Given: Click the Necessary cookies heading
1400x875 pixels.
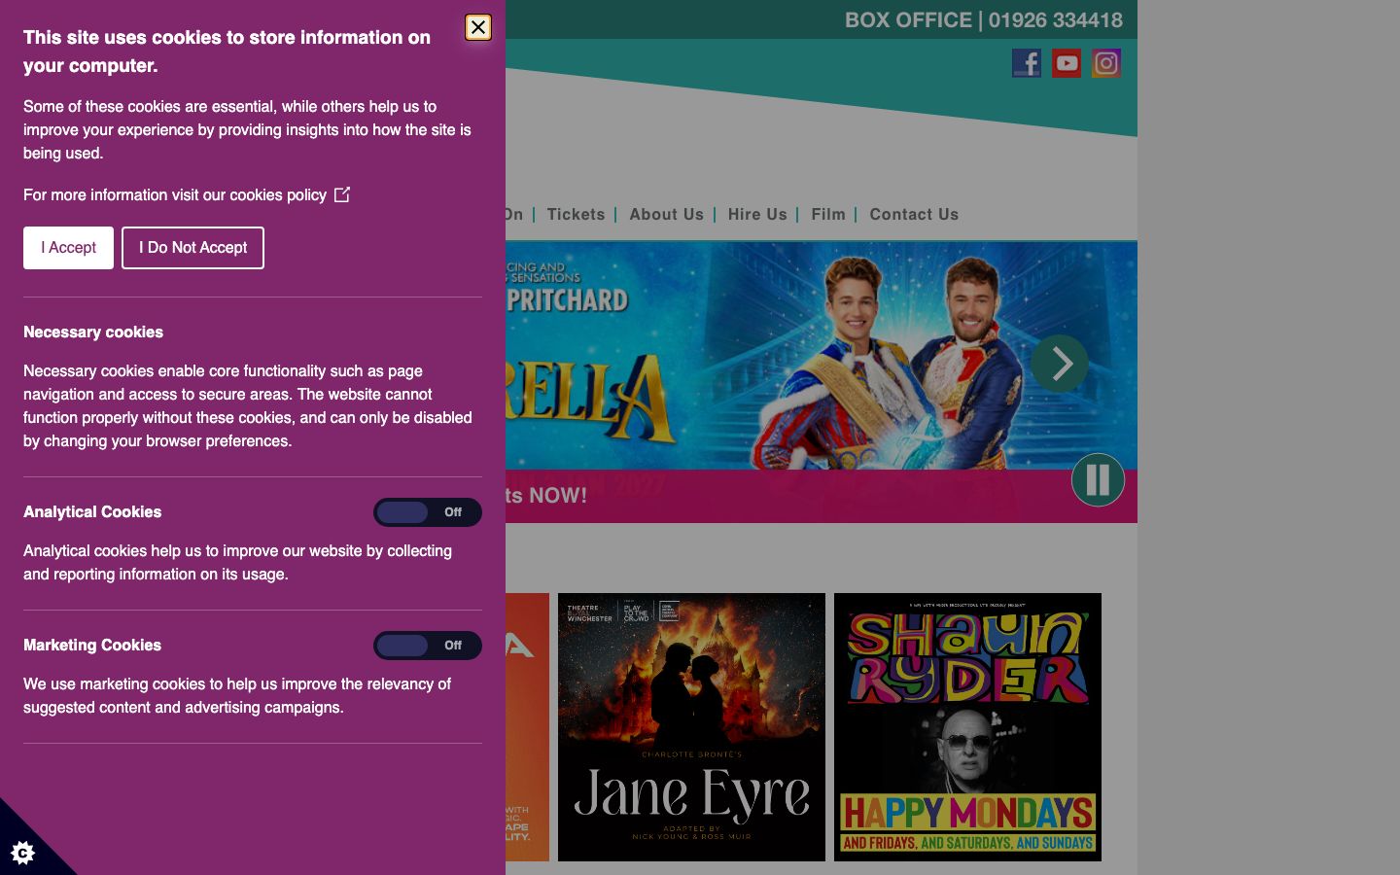Looking at the screenshot, I should [93, 332].
